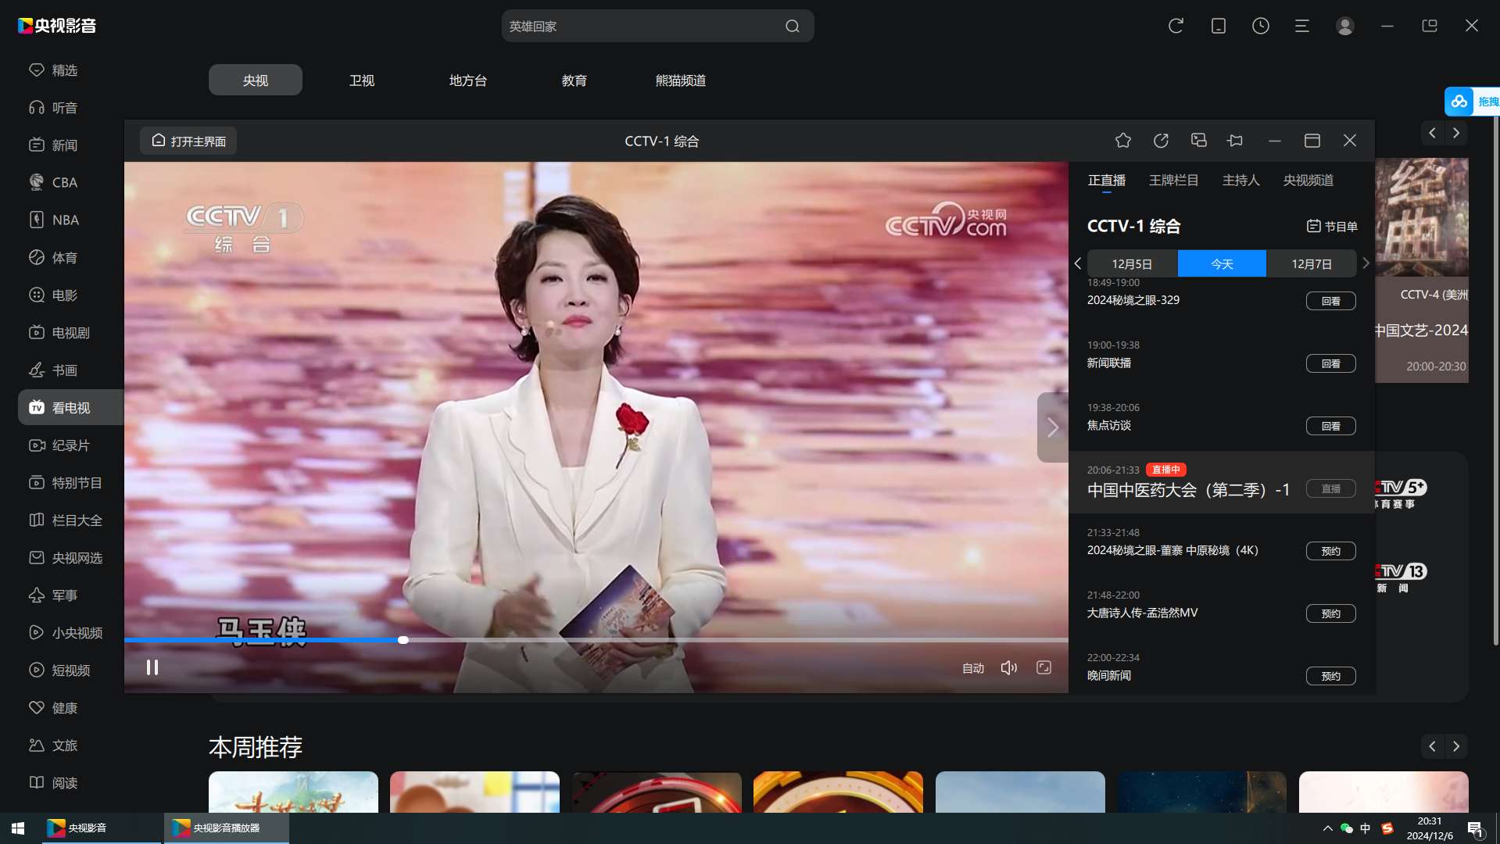Image resolution: width=1500 pixels, height=844 pixels.
Task: Select the 卫视 category tab
Action: click(x=362, y=80)
